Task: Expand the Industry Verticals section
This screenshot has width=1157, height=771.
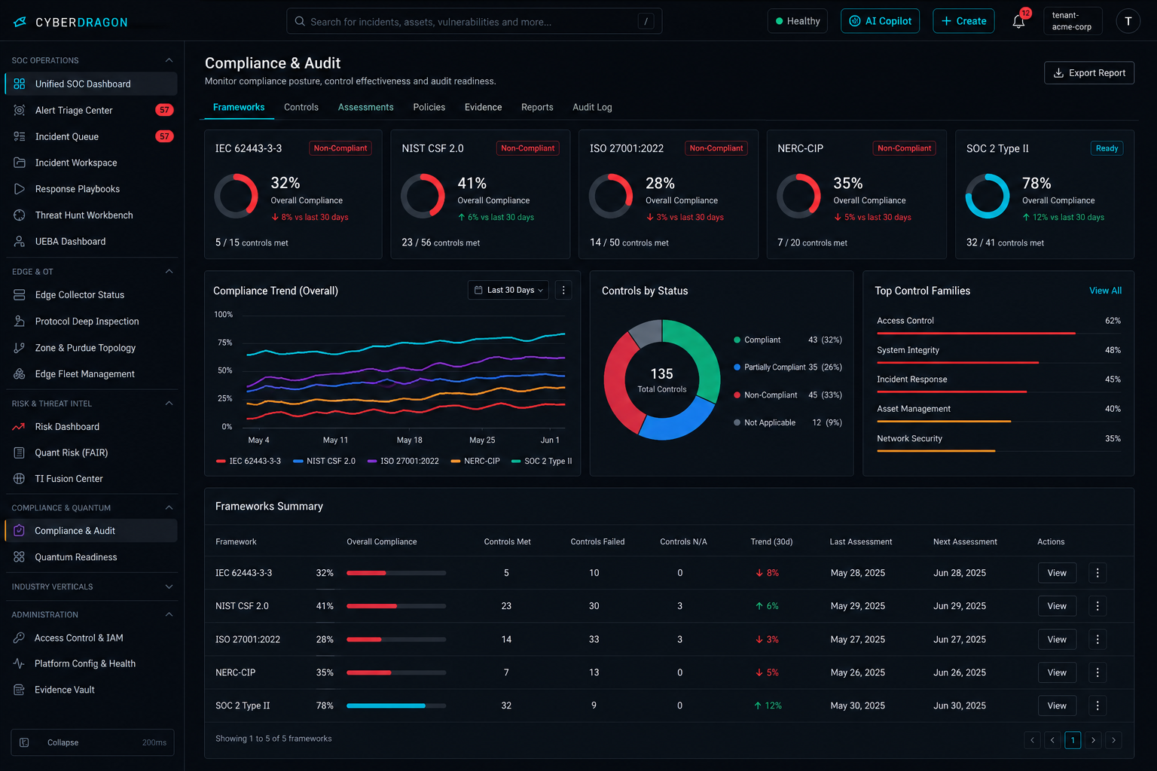Action: (169, 587)
